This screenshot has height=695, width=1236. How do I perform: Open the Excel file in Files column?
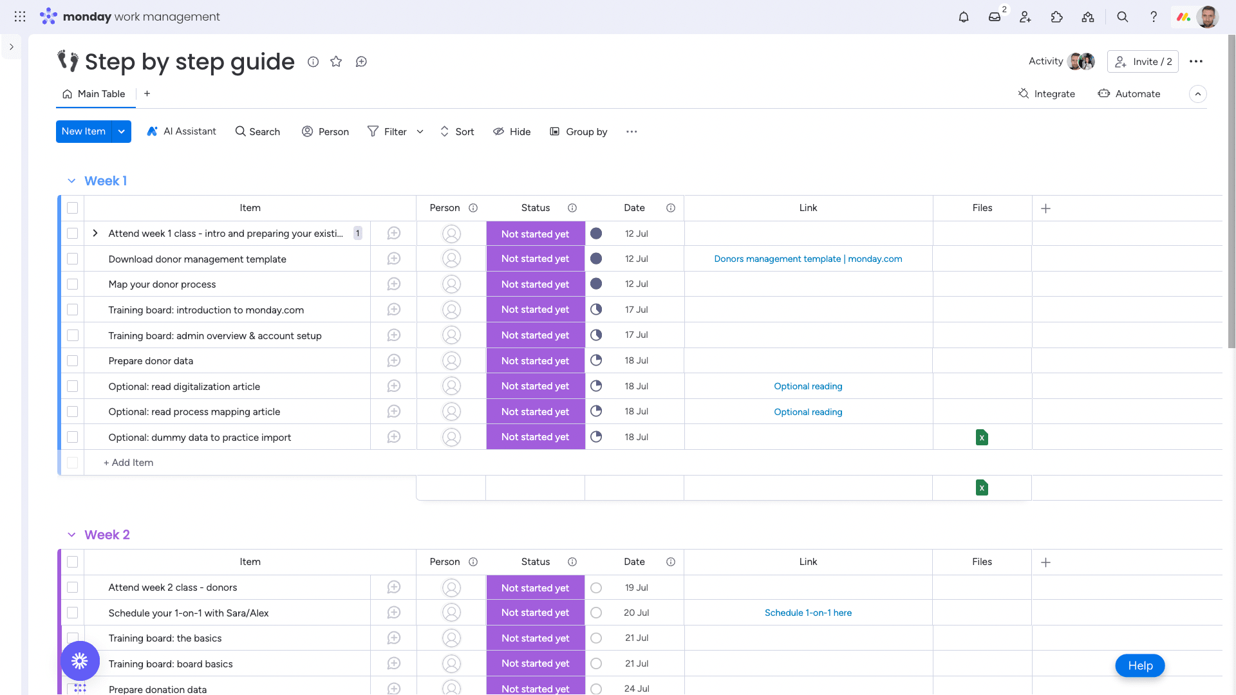982,438
